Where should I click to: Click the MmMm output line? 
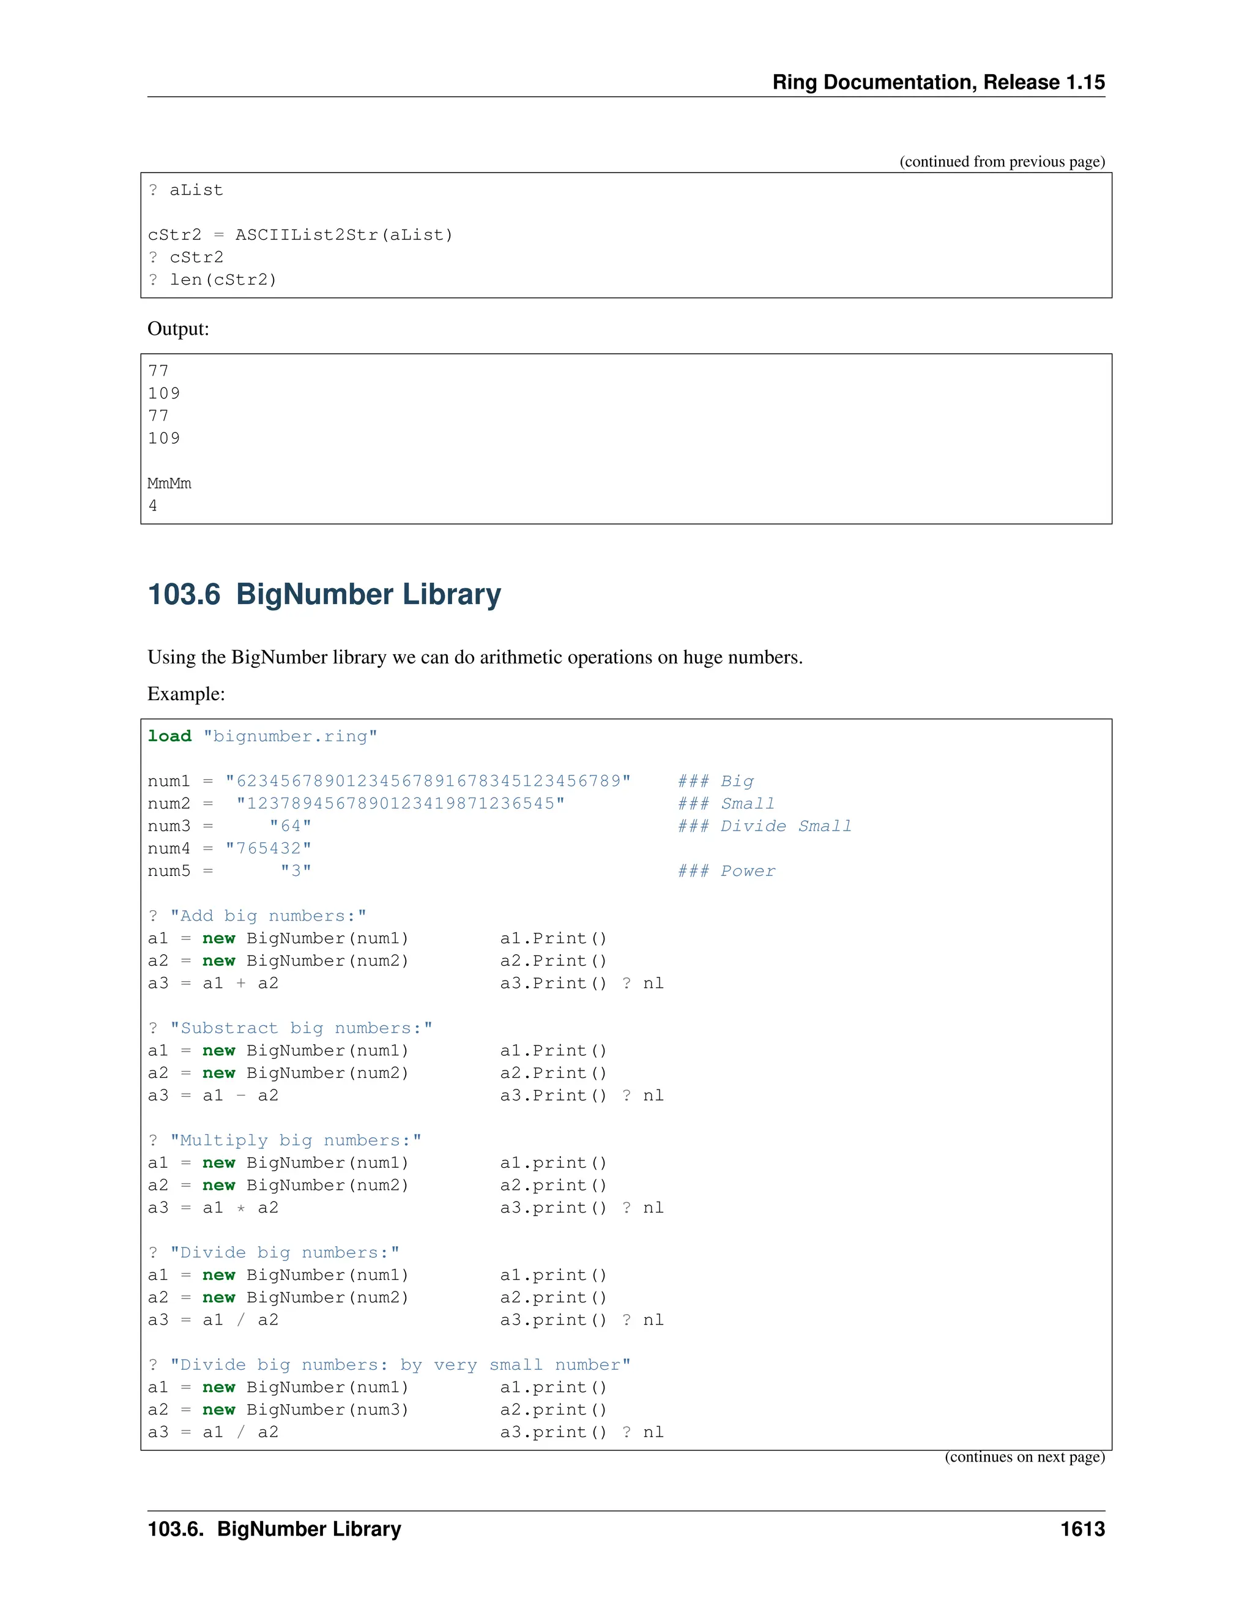[169, 484]
